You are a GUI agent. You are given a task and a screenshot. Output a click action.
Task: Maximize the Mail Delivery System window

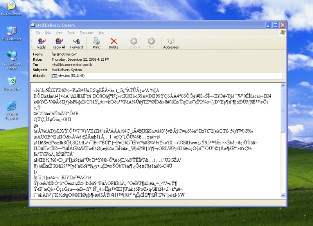[x=275, y=25]
